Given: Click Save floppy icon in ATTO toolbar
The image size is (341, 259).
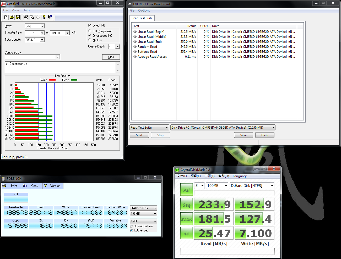Looking at the screenshot, I should tap(18, 17).
